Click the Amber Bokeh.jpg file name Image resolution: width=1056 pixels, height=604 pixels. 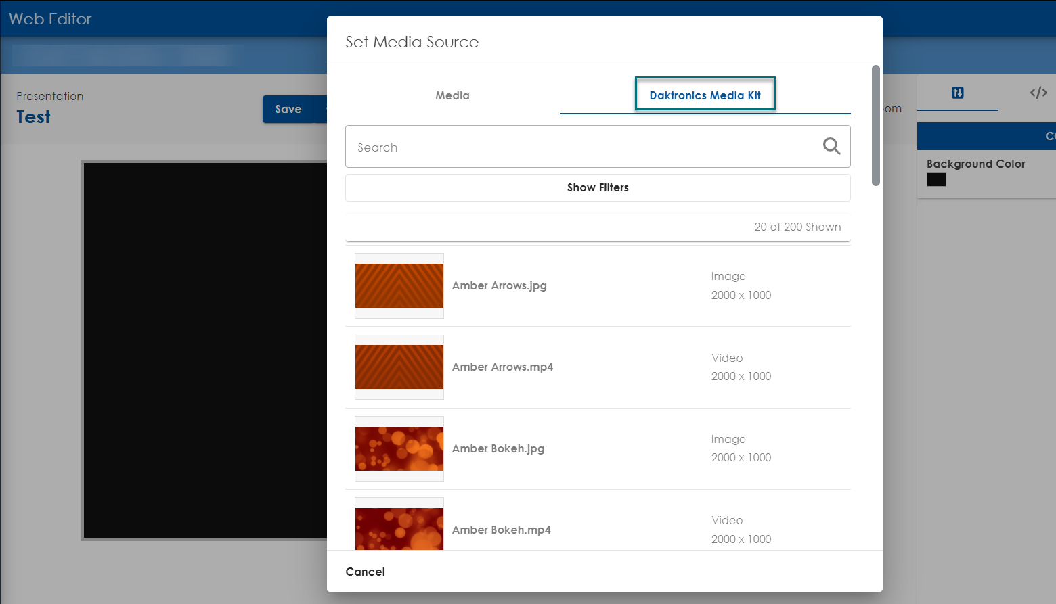point(498,448)
